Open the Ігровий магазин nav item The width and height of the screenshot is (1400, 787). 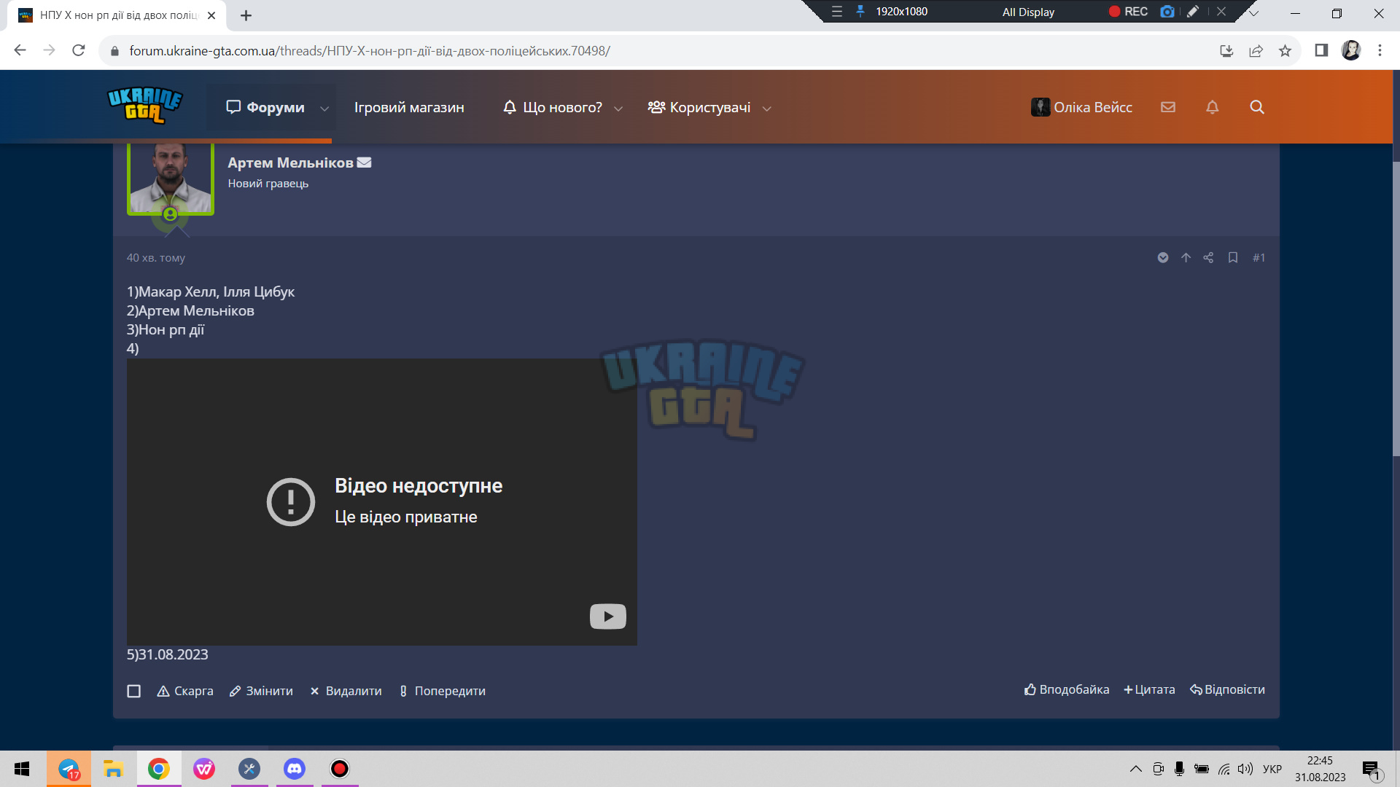pyautogui.click(x=409, y=107)
